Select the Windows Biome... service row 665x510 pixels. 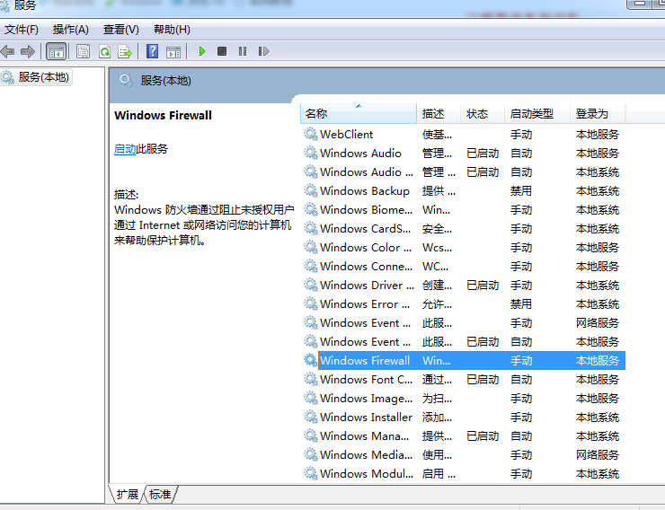(464, 210)
